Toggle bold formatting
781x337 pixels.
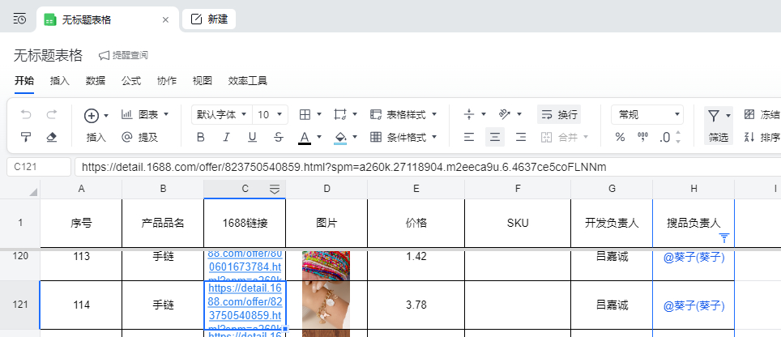coord(200,137)
